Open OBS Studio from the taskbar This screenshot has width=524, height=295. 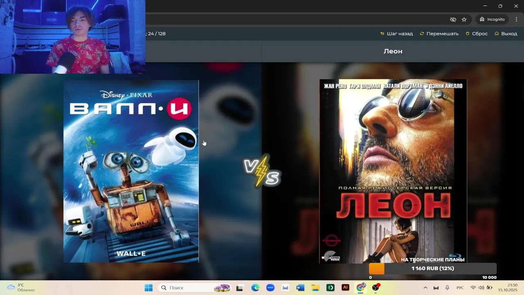[x=375, y=288]
